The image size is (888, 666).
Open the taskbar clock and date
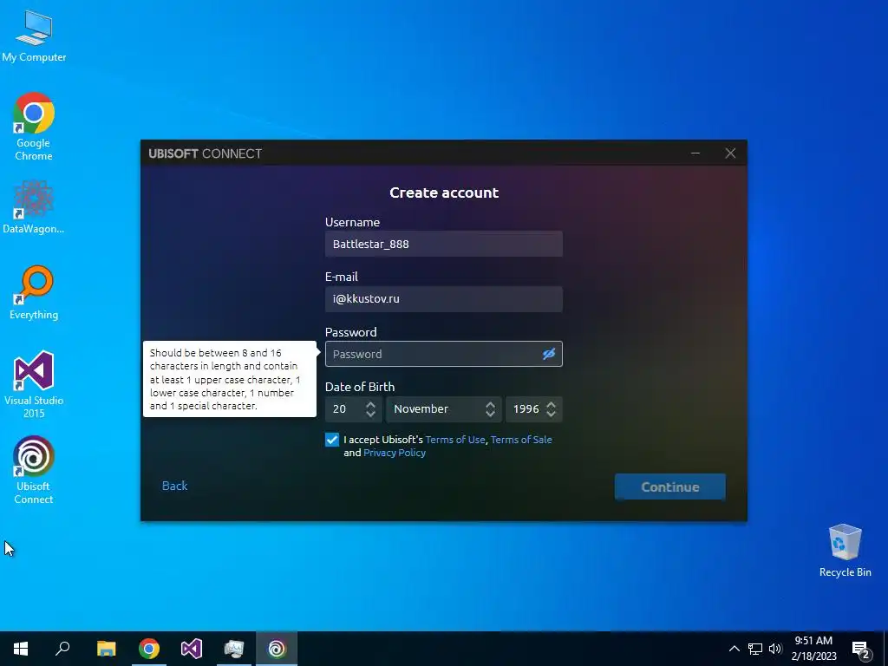point(813,649)
